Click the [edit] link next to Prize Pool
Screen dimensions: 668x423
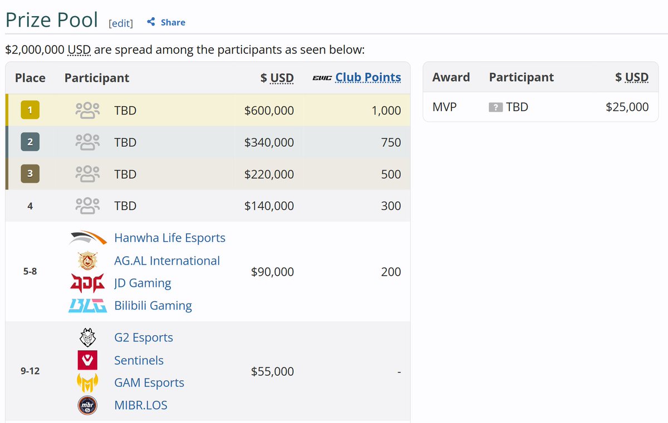click(x=121, y=23)
